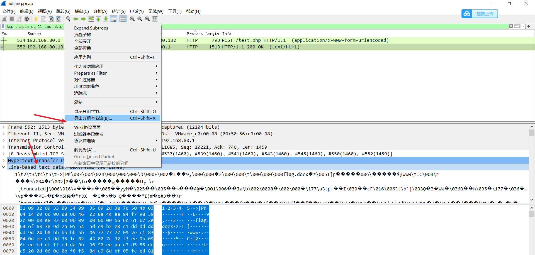Collapse the Line-based text data section

(4, 167)
